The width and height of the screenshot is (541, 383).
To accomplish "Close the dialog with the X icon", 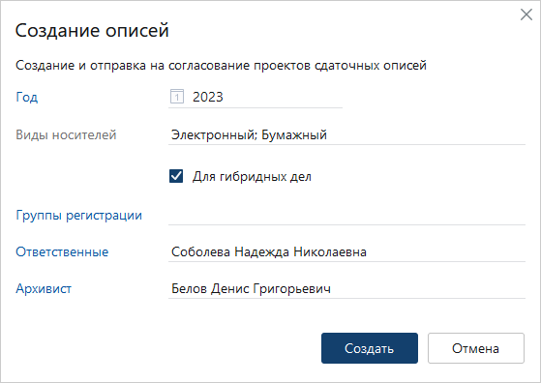I will [526, 15].
